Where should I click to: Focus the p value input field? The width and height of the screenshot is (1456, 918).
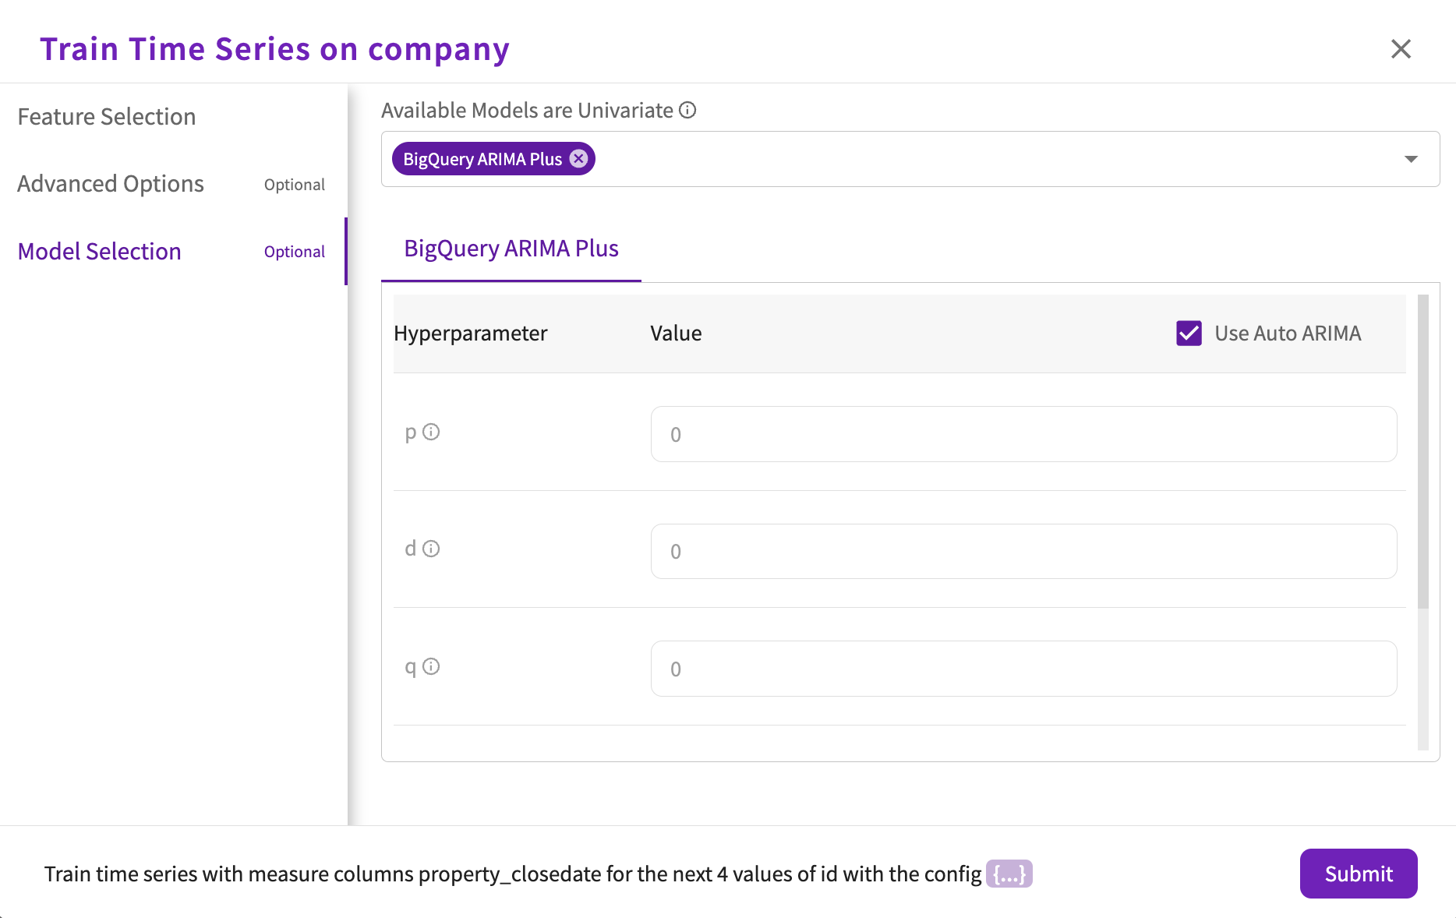click(x=1023, y=434)
